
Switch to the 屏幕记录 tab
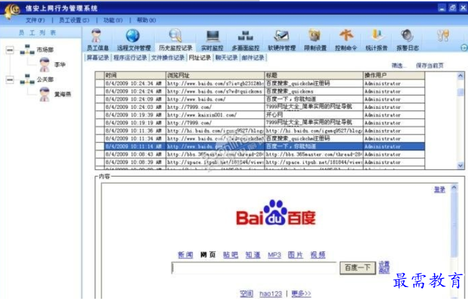pos(97,57)
